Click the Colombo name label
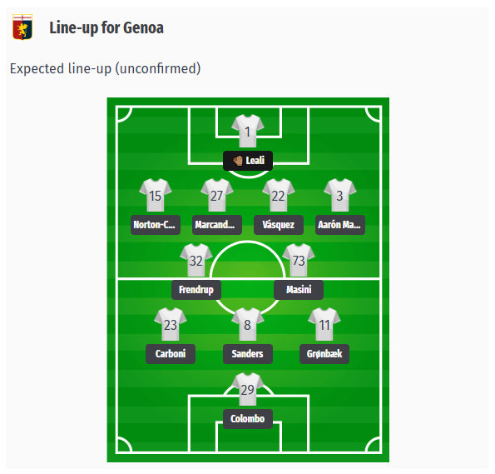The height and width of the screenshot is (474, 495). point(248,419)
